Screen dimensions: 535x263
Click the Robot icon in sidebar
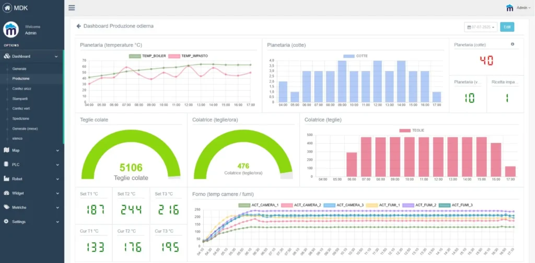point(7,179)
